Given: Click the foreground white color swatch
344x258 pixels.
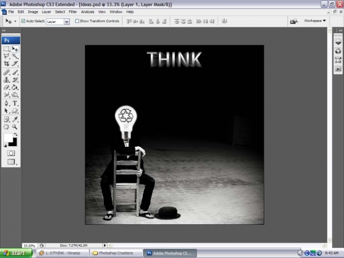Looking at the screenshot, I should coord(7,138).
